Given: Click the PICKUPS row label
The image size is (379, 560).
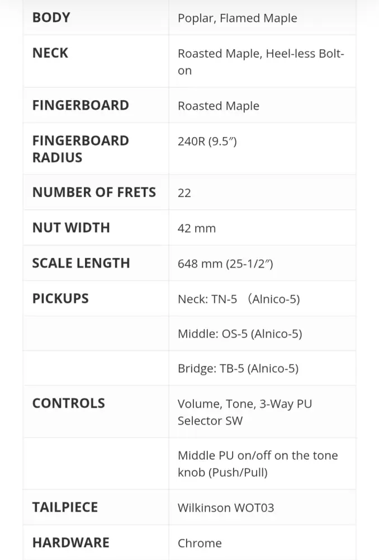Looking at the screenshot, I should (60, 298).
